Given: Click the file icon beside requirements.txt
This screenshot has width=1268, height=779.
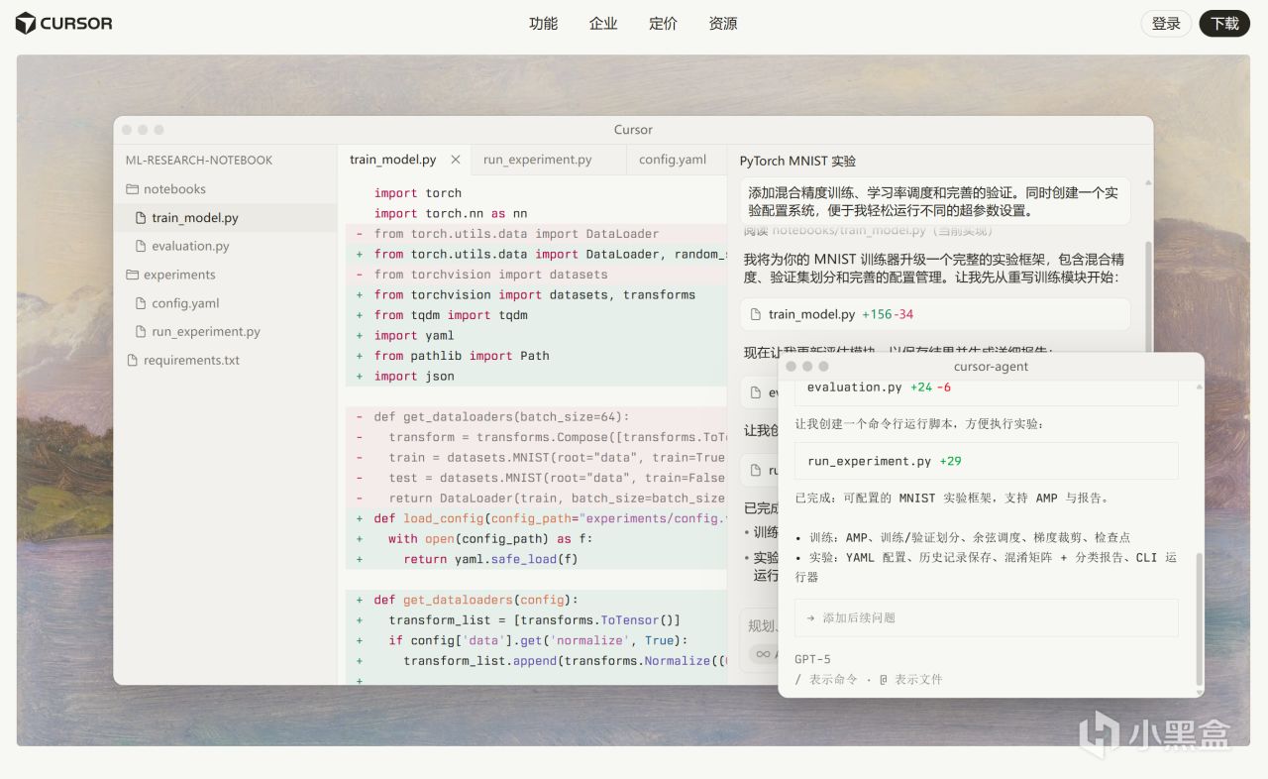Looking at the screenshot, I should pyautogui.click(x=132, y=361).
